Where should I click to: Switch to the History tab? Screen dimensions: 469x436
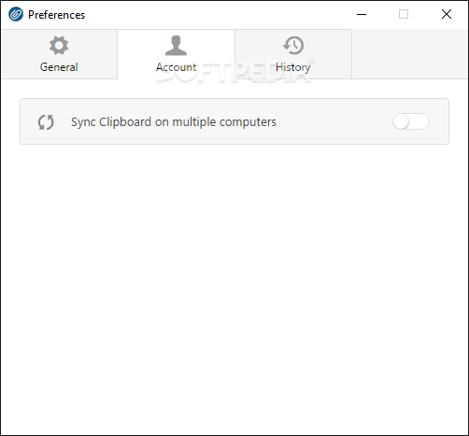point(293,54)
